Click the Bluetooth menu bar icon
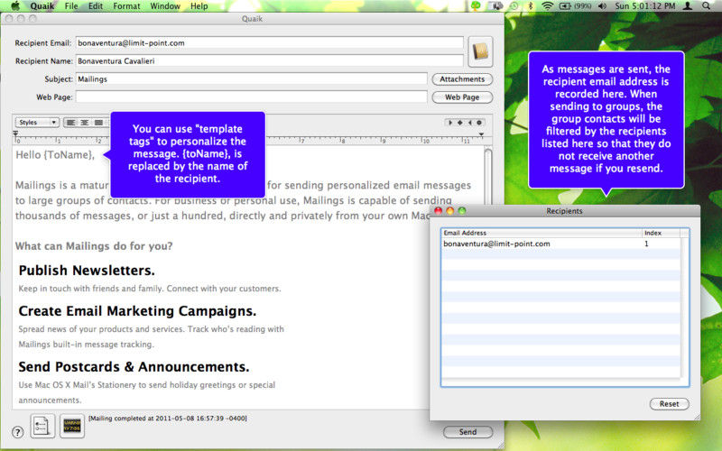 click(x=530, y=6)
